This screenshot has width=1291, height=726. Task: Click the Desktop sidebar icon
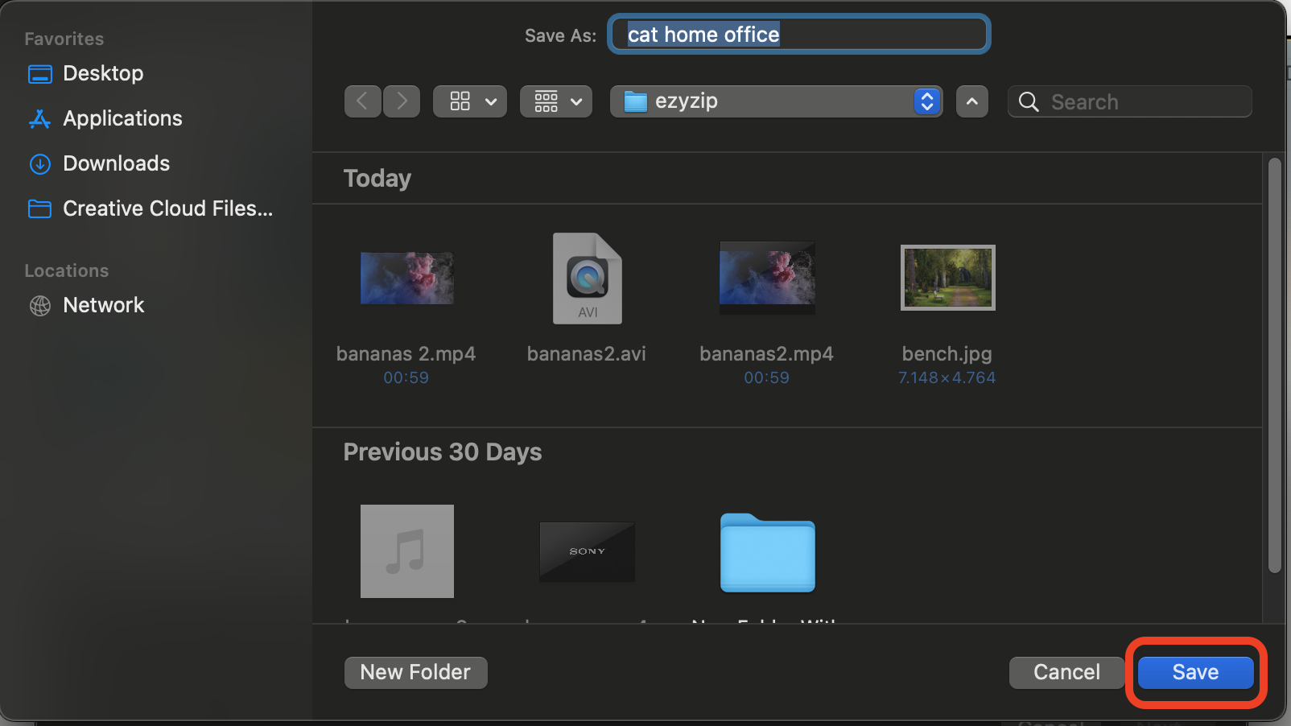click(39, 73)
